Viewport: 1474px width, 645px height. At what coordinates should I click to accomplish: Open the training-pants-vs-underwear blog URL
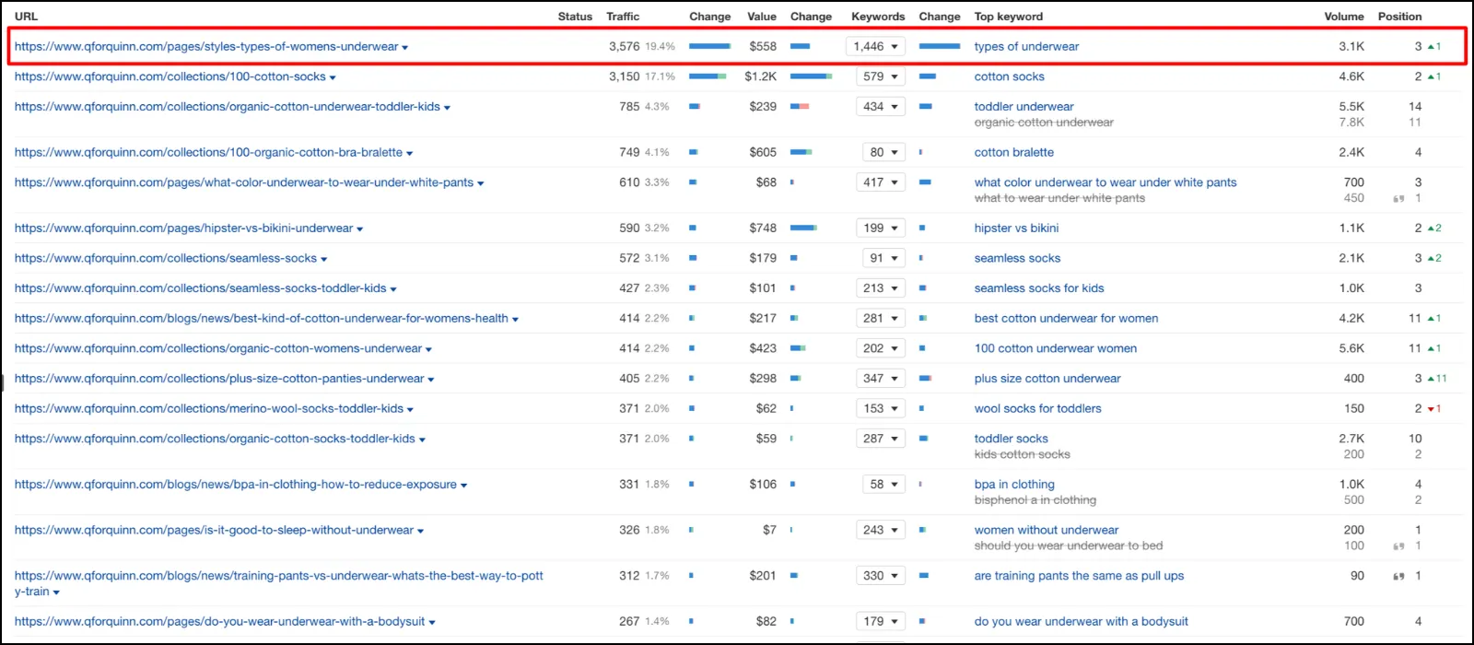pyautogui.click(x=279, y=583)
